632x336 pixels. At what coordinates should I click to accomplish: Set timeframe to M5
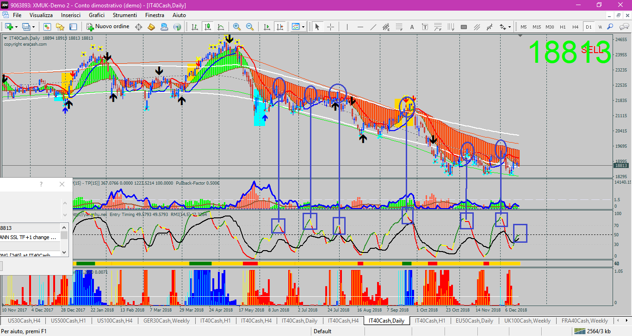point(524,27)
